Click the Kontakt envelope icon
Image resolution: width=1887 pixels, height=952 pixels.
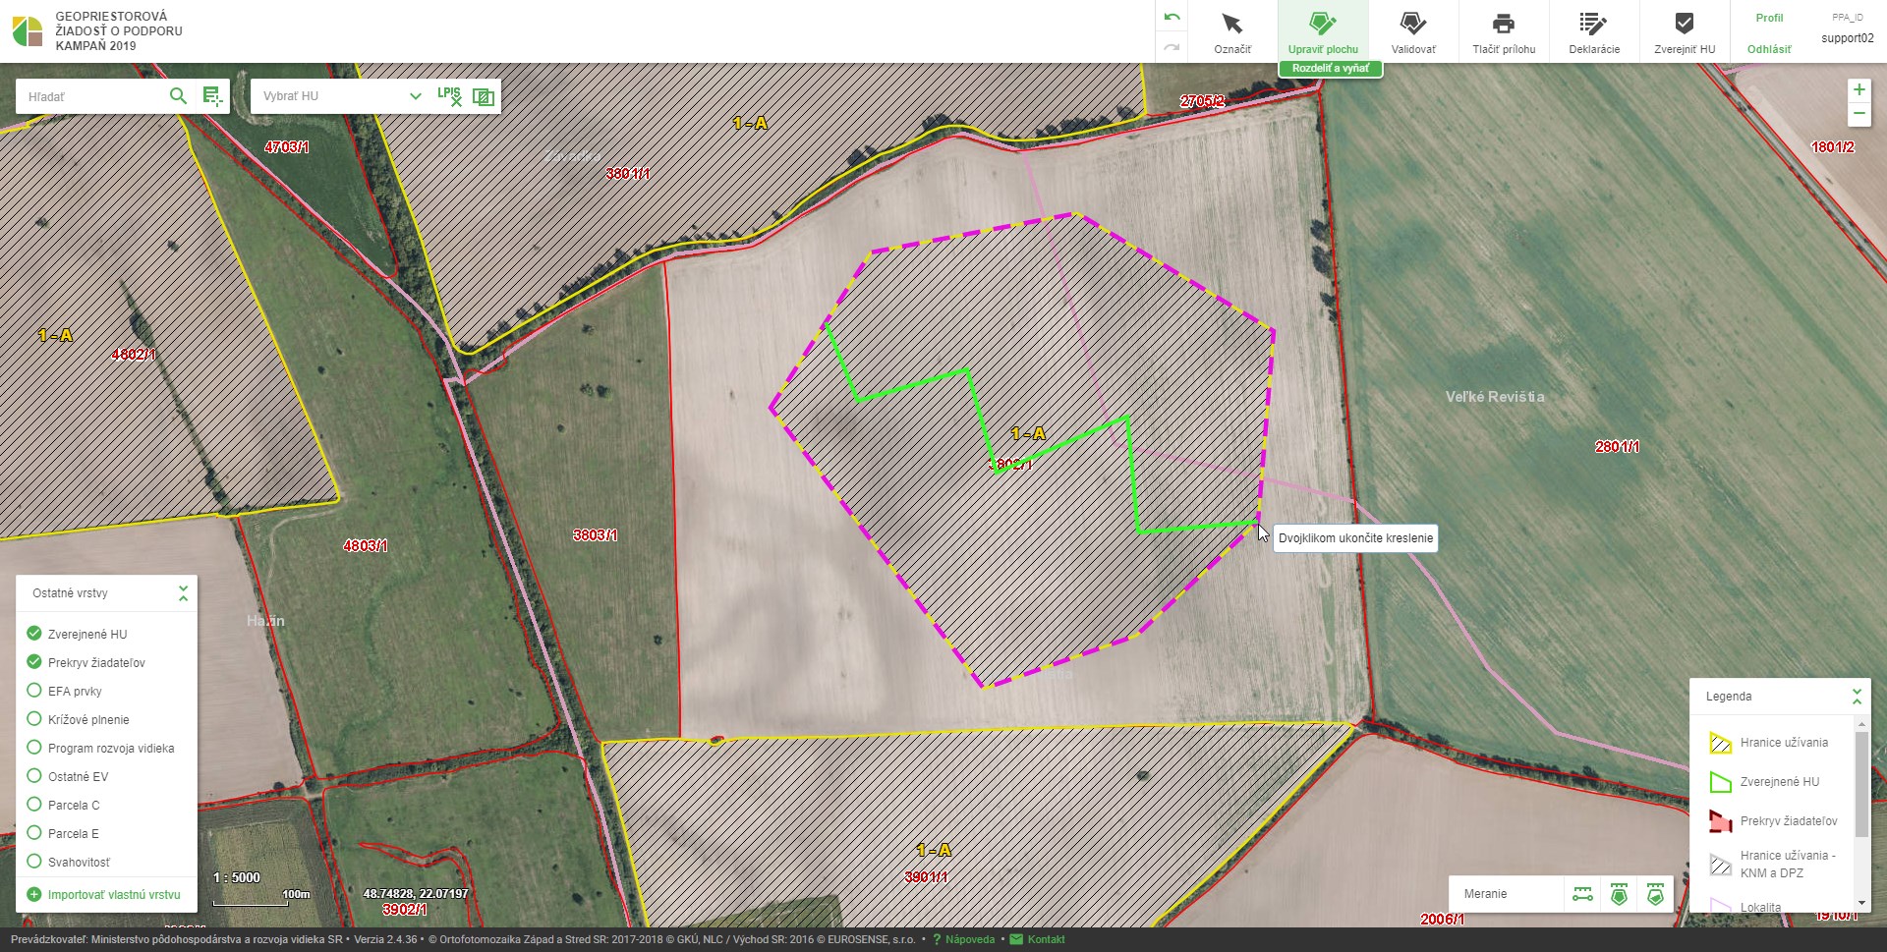click(x=1016, y=939)
